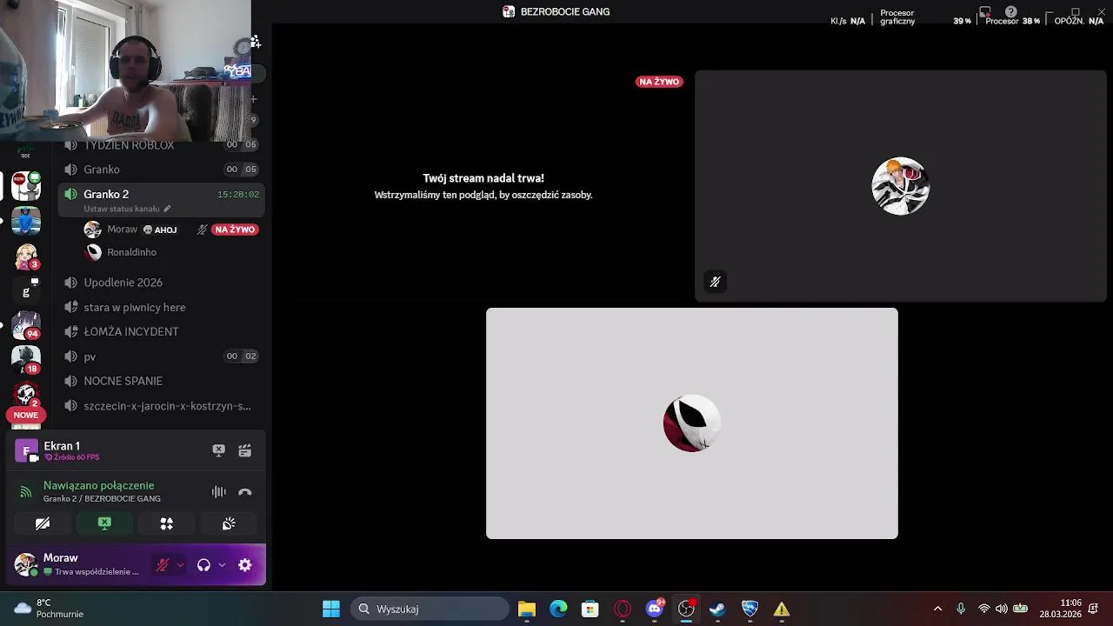Click the NOWE unread indicator in server list
This screenshot has width=1113, height=626.
click(x=26, y=416)
